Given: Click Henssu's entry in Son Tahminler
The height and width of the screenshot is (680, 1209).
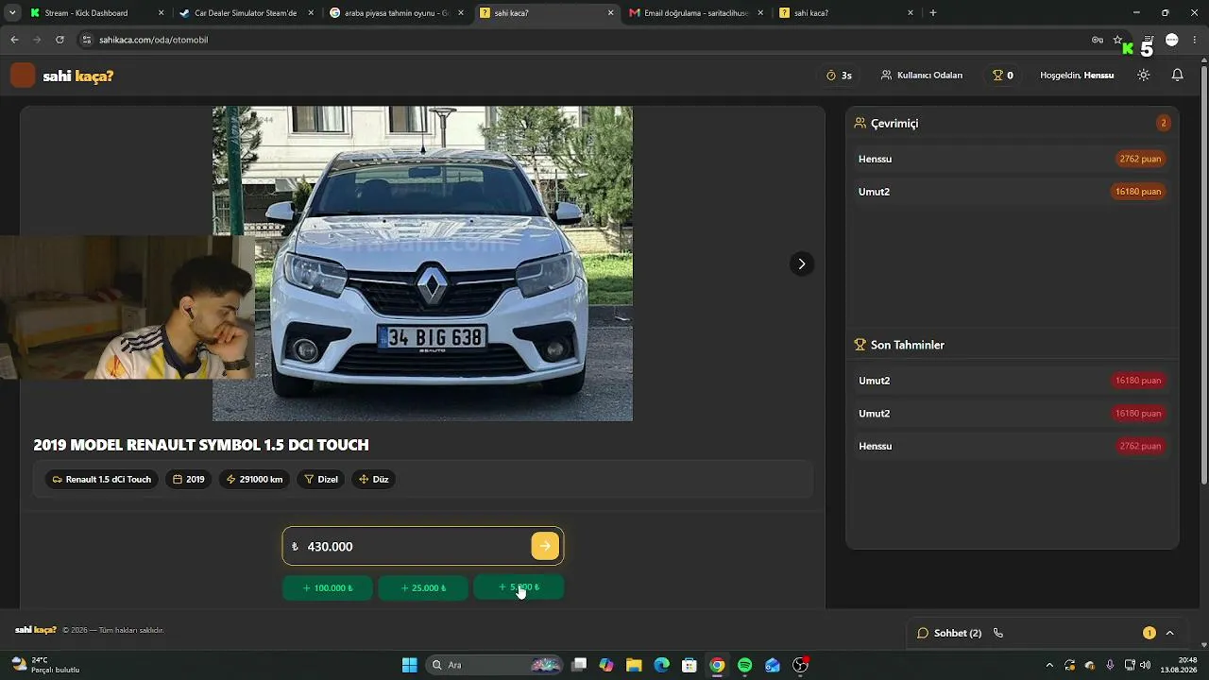Looking at the screenshot, I should (1012, 446).
